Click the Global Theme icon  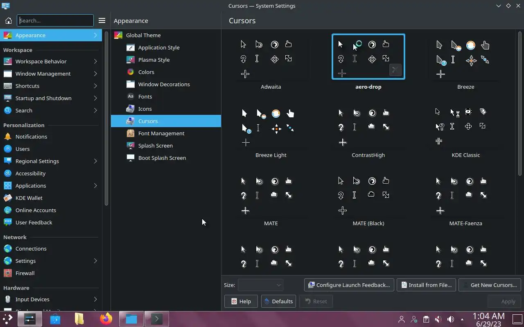pos(118,35)
